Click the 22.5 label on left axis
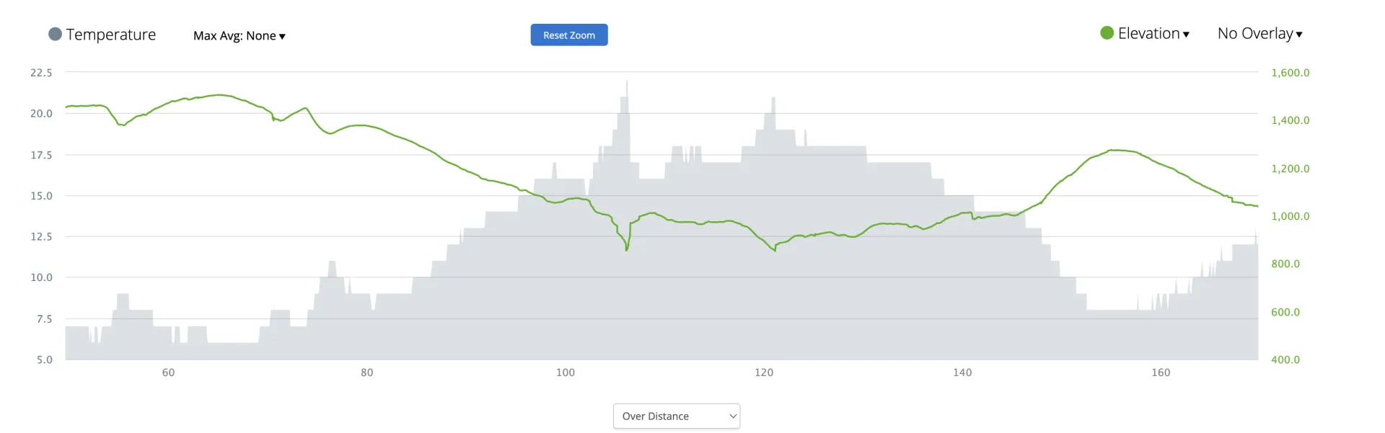This screenshot has height=433, width=1385. click(41, 73)
